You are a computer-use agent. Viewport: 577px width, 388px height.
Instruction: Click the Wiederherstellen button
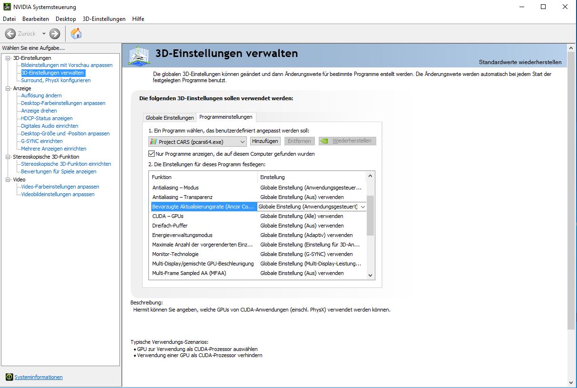tap(347, 141)
